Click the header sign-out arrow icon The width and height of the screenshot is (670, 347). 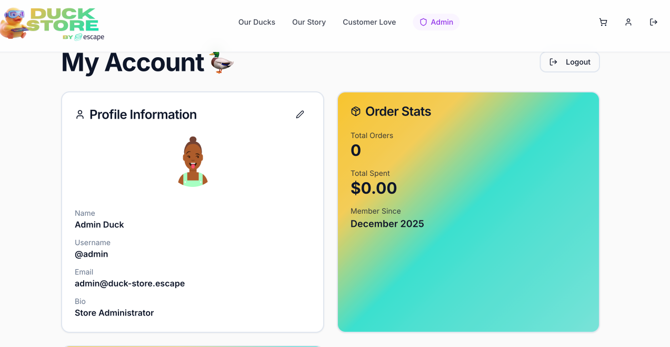654,22
